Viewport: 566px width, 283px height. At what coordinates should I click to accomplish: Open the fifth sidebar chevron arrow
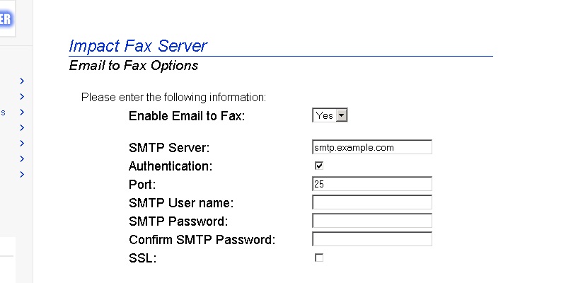tap(23, 144)
